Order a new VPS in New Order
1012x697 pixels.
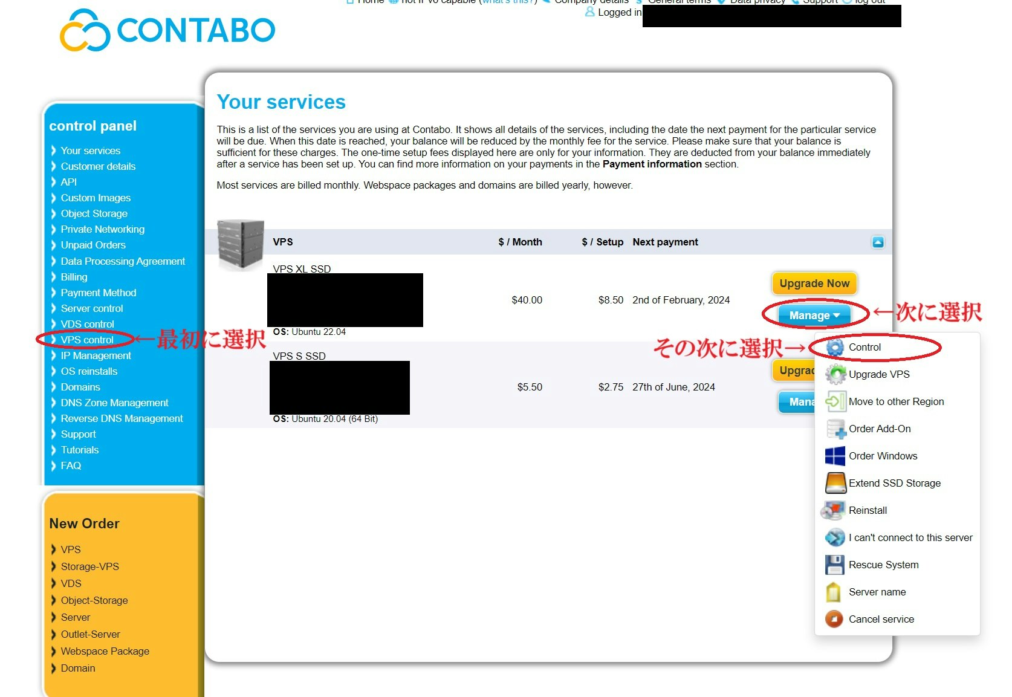(70, 549)
